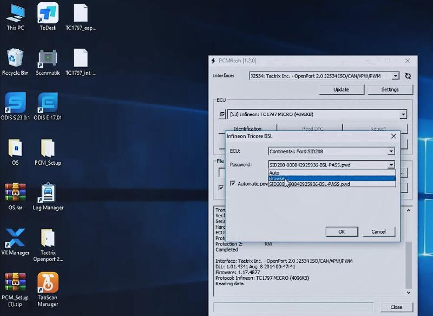The image size is (433, 316).
Task: Open the ToDesk desktop shortcut
Action: (48, 14)
